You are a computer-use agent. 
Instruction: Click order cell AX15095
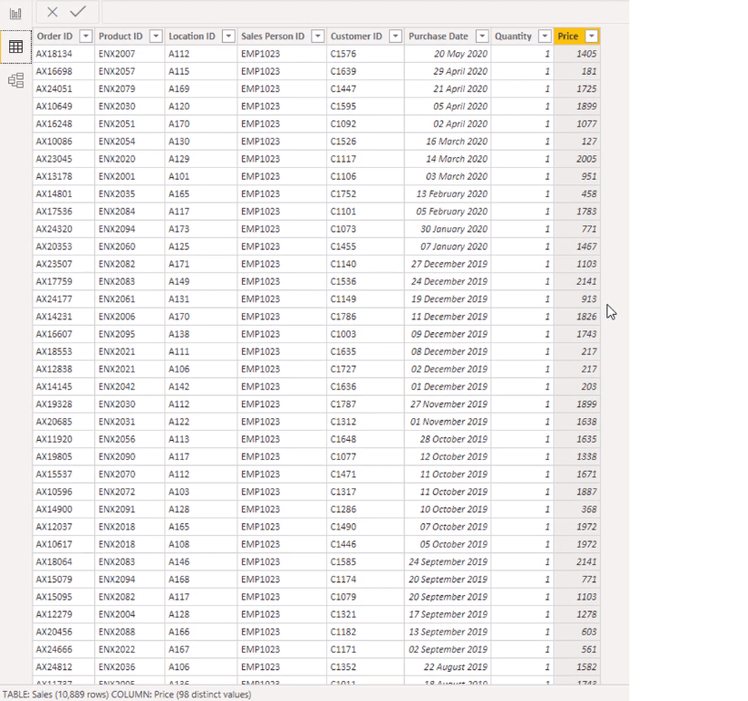pos(63,597)
